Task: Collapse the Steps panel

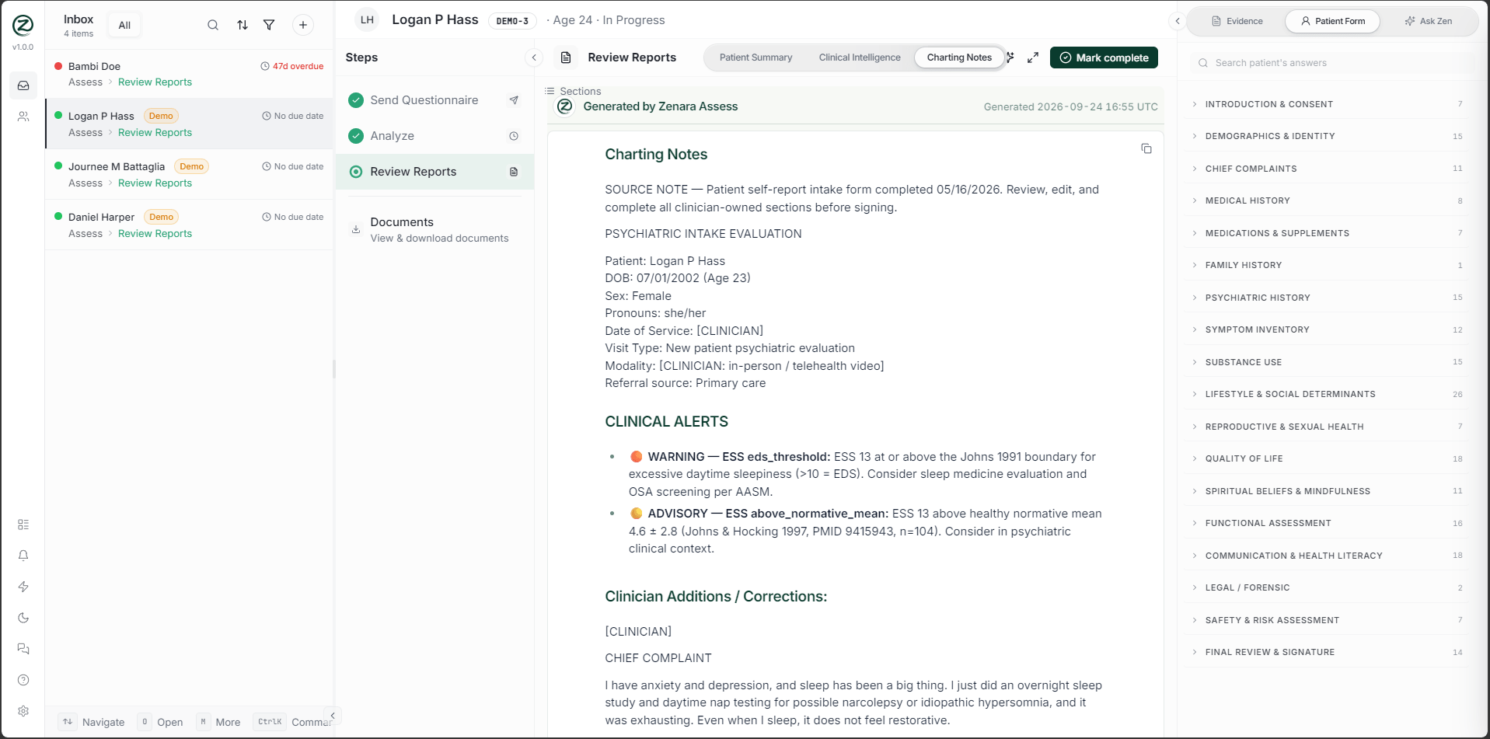Action: click(x=534, y=58)
